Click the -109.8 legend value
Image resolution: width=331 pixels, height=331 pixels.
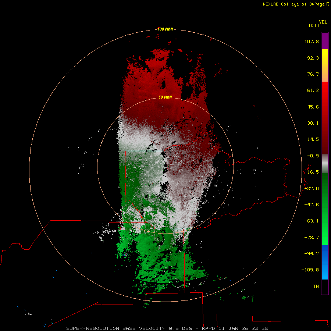(310, 270)
